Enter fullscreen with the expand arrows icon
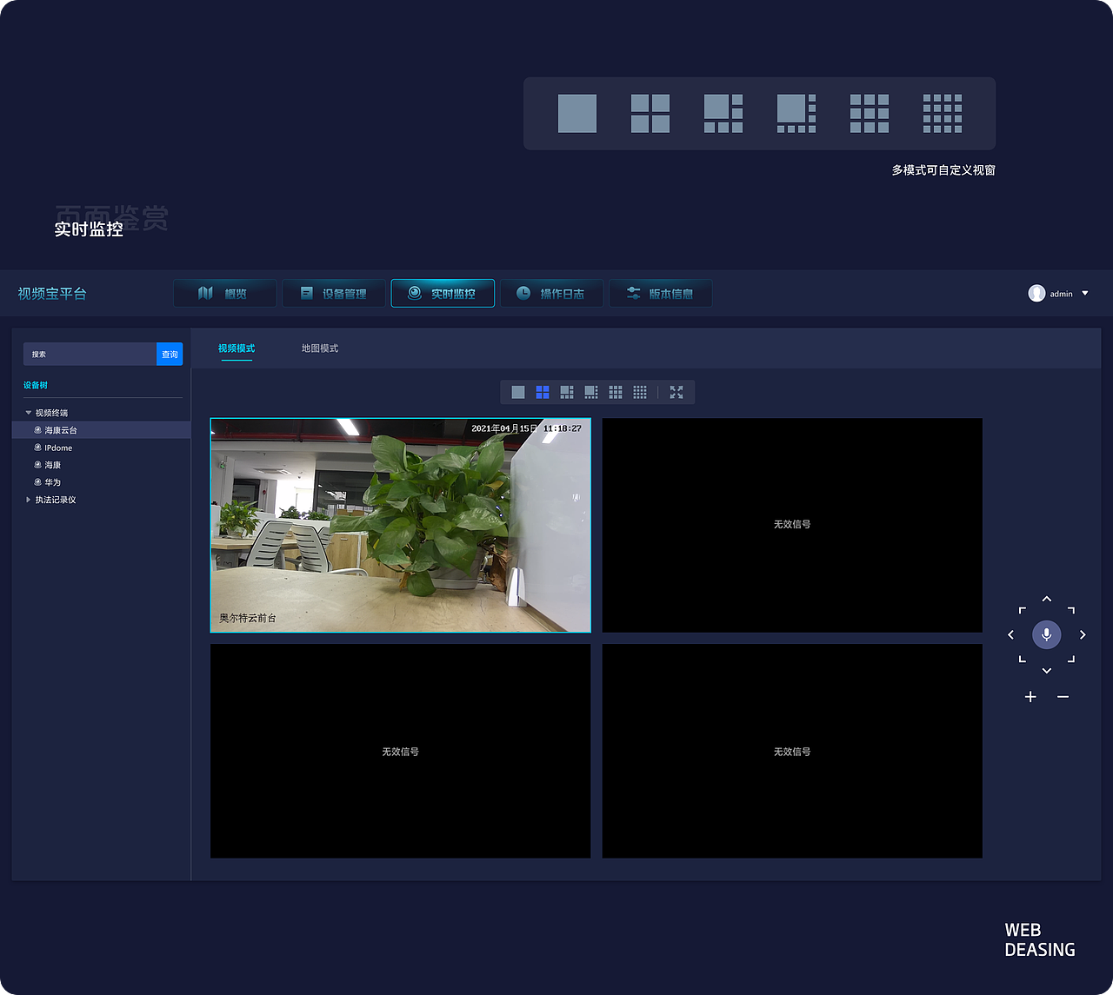Viewport: 1113px width, 995px height. tap(676, 393)
